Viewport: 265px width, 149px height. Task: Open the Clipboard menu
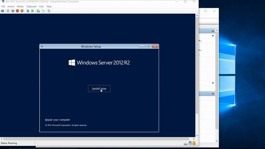[31, 7]
